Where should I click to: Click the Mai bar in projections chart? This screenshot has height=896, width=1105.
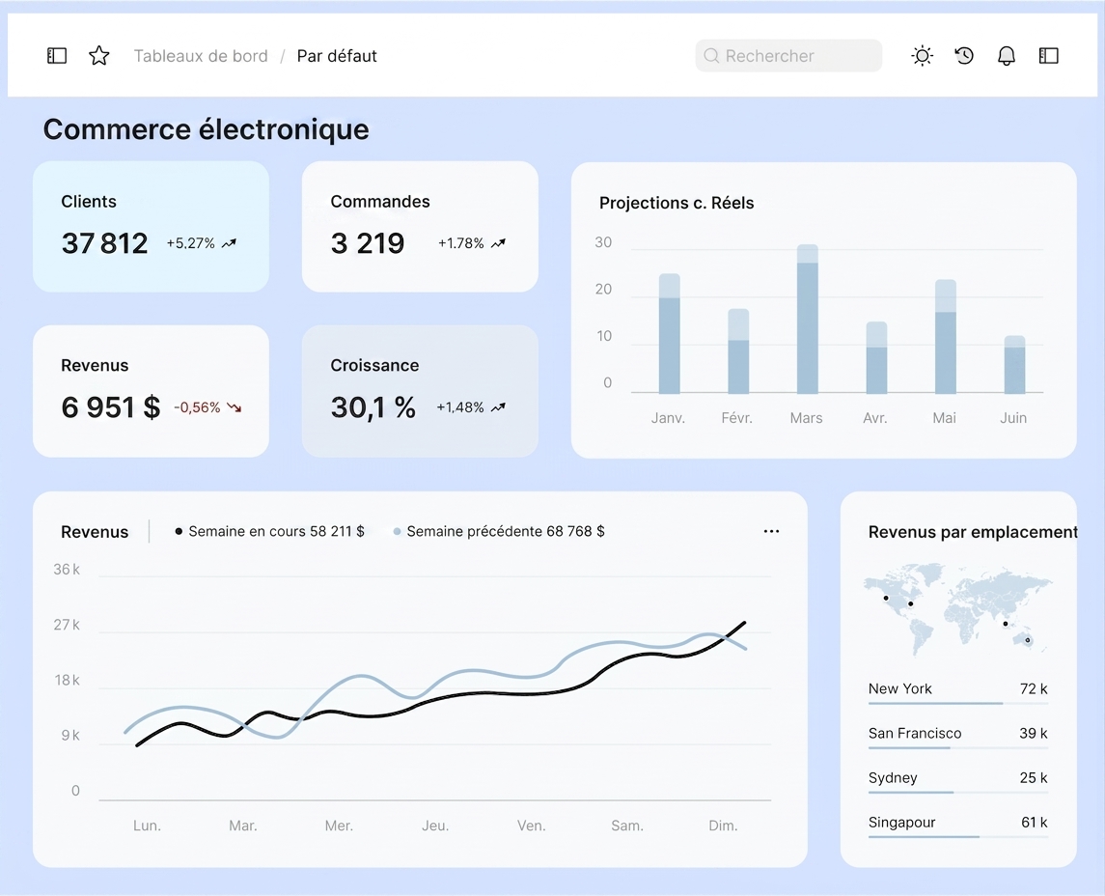[x=946, y=336]
